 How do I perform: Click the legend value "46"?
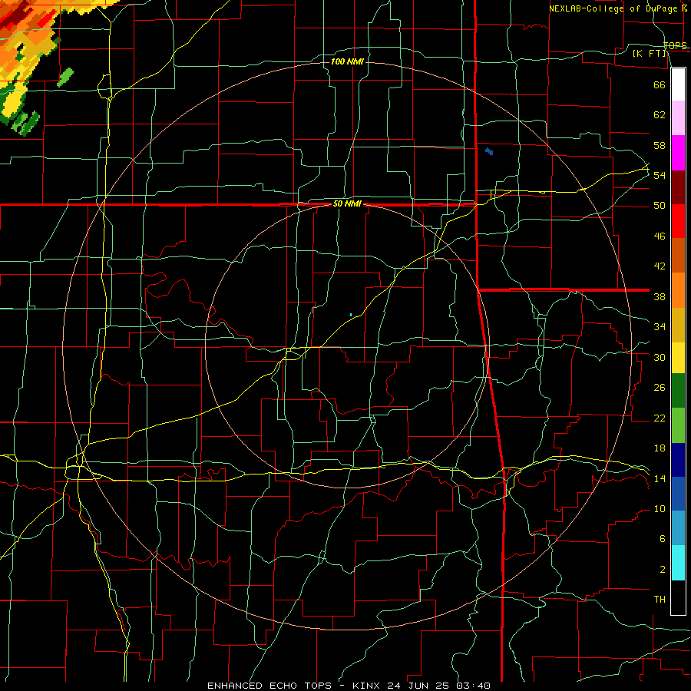(660, 236)
